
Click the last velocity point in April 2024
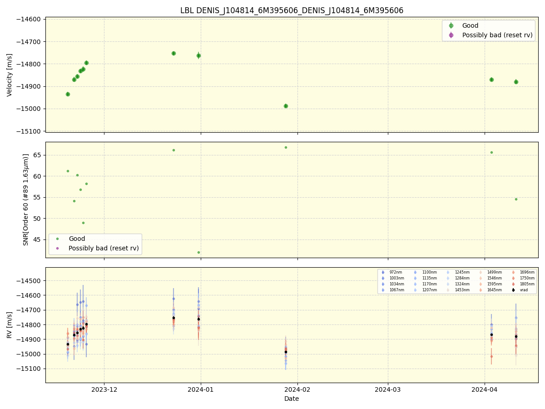[516, 82]
